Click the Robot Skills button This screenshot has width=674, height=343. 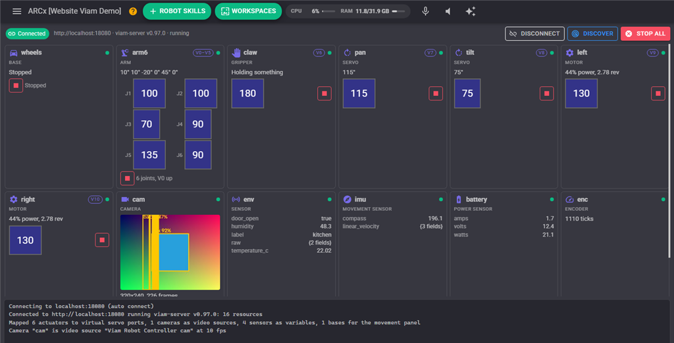click(x=176, y=11)
